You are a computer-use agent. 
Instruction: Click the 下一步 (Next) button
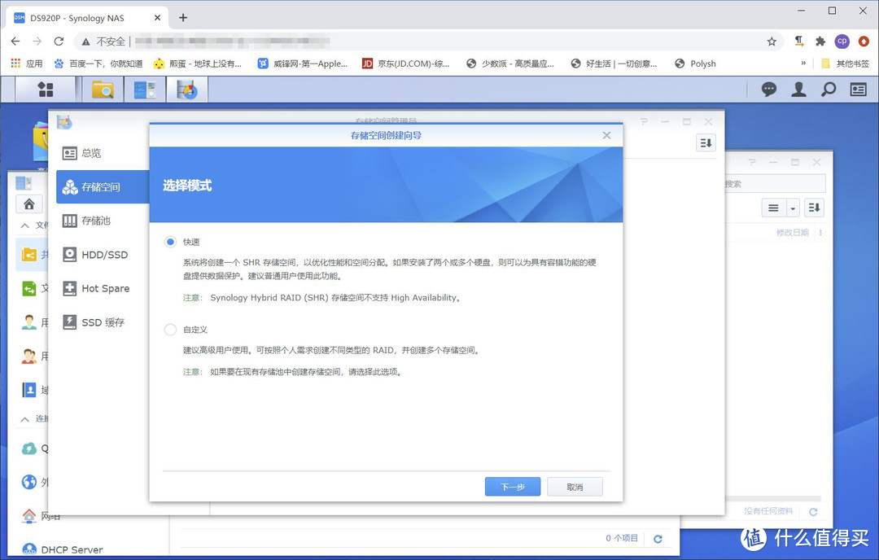pos(512,485)
